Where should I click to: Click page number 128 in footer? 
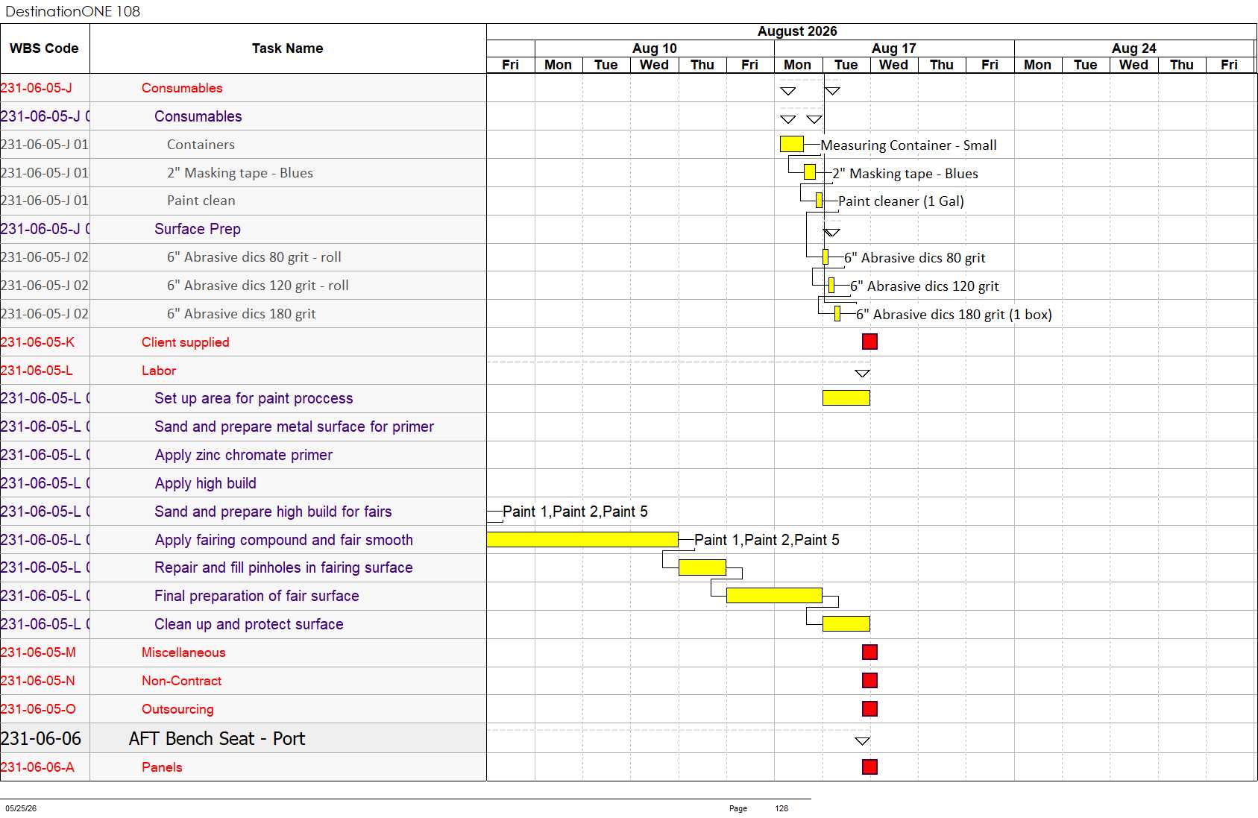pyautogui.click(x=781, y=808)
